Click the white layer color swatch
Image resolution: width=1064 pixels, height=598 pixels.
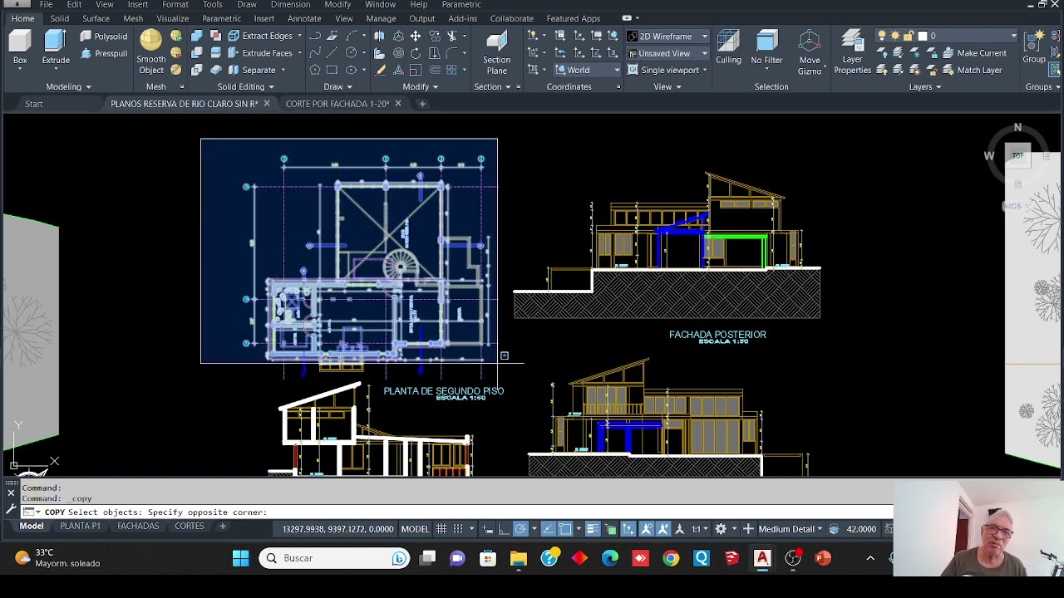click(923, 36)
